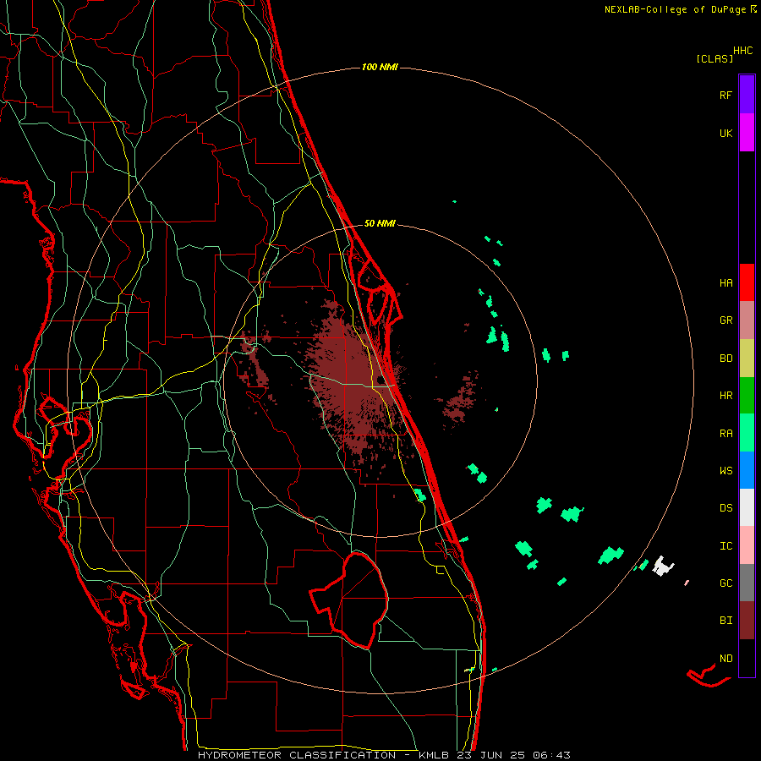This screenshot has height=761, width=761.
Task: Click the 'RA' legend label
Action: 726,434
